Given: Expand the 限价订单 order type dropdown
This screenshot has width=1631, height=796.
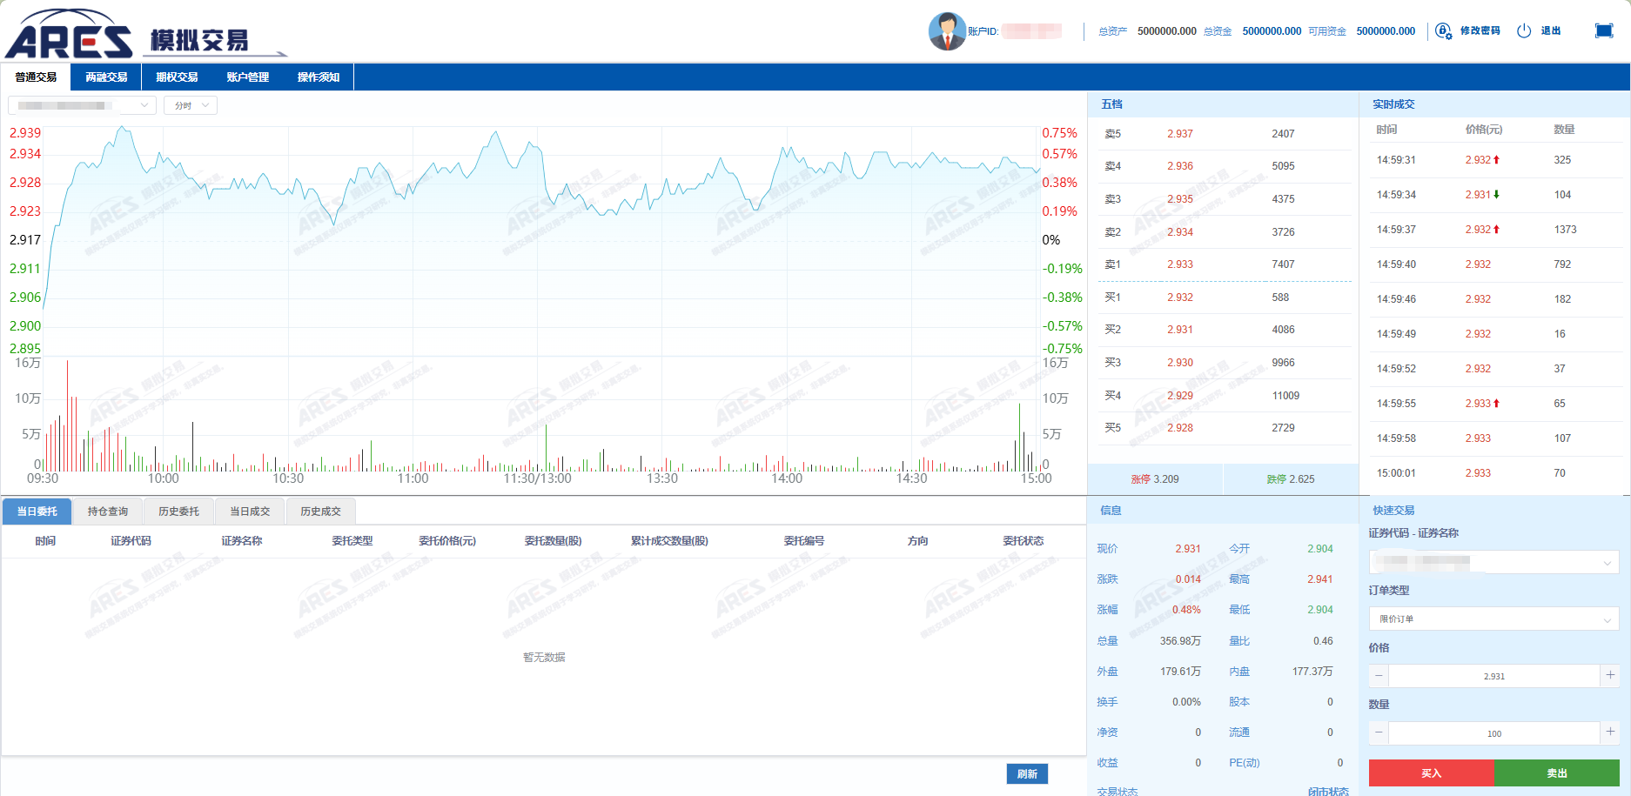Looking at the screenshot, I should [x=1493, y=619].
